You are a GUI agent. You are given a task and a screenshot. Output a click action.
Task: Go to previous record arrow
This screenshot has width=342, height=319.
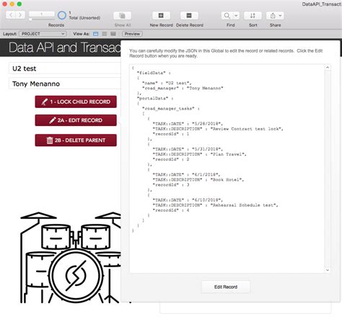(11, 15)
